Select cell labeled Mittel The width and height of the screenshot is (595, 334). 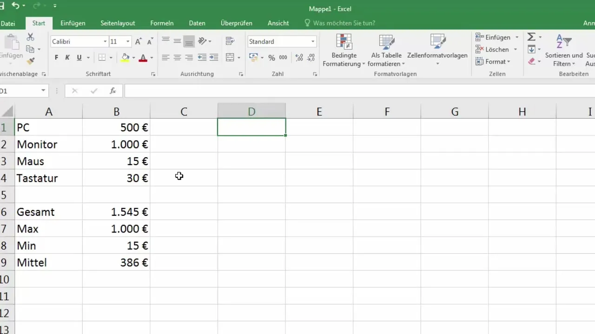[x=48, y=263]
